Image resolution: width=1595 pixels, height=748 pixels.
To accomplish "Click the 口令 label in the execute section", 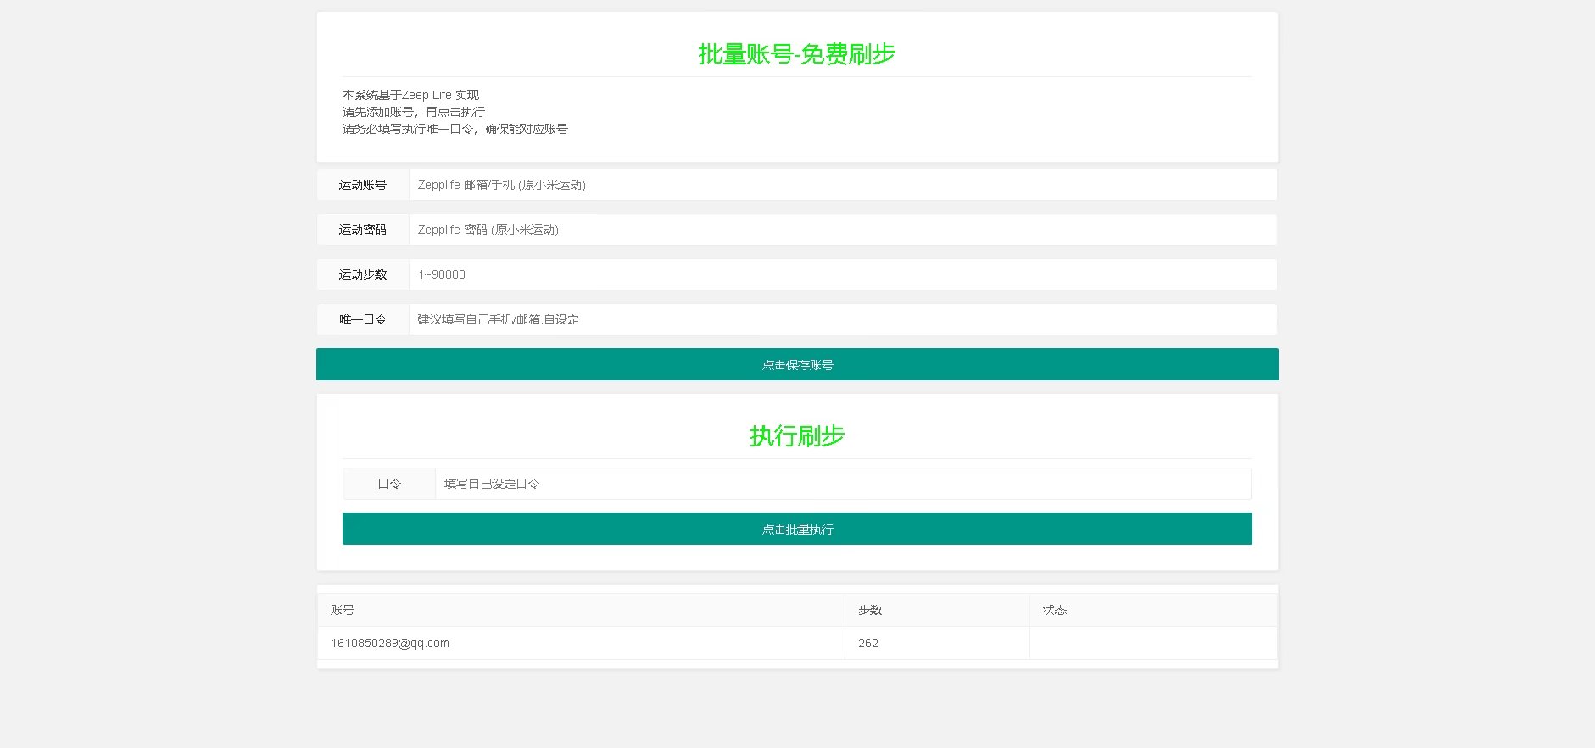I will coord(389,484).
